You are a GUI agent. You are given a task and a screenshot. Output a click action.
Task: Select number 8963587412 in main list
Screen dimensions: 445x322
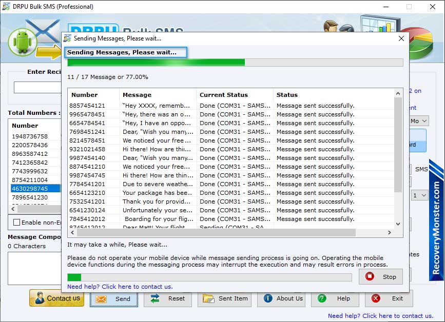35,154
